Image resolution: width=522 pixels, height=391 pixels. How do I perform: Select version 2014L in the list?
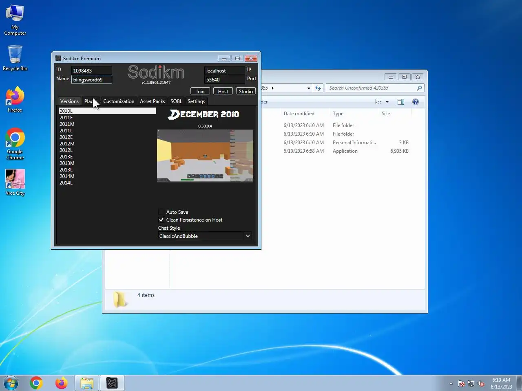[107, 183]
